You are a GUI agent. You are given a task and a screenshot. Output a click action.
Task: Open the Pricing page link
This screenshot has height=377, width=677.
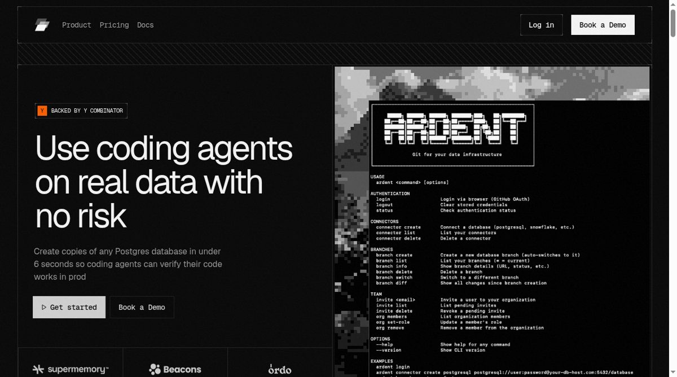pos(114,25)
